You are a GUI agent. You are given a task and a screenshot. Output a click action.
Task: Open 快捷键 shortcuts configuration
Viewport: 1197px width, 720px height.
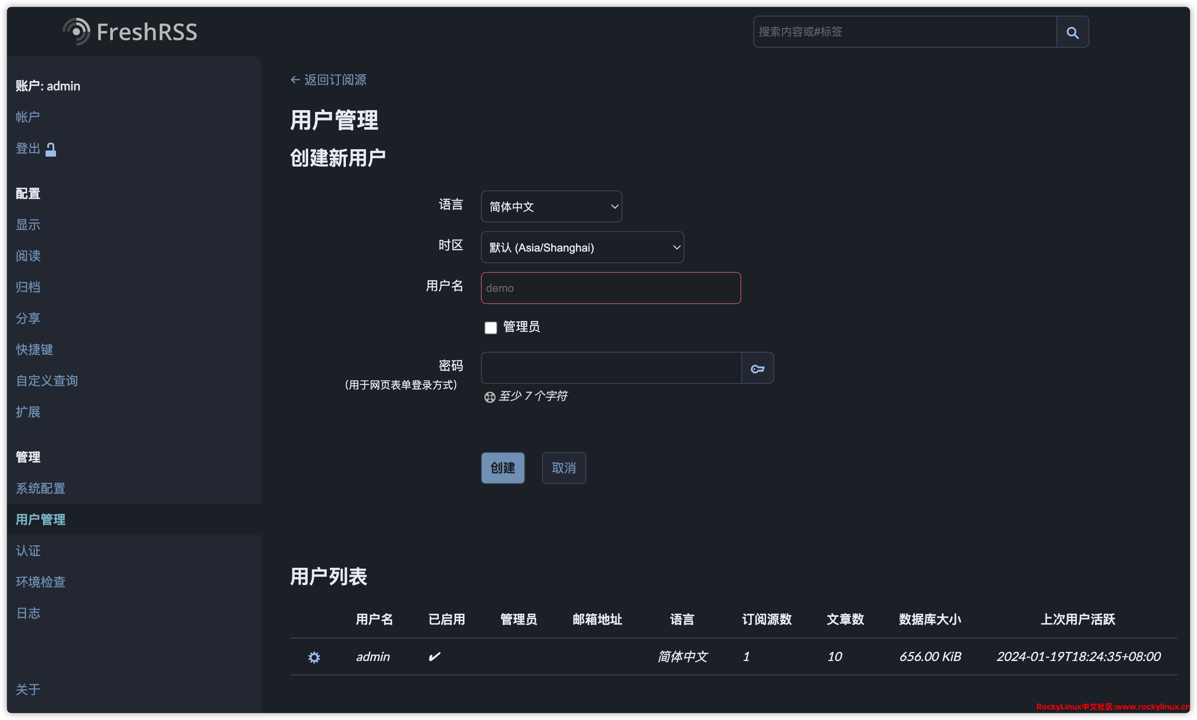pos(34,349)
